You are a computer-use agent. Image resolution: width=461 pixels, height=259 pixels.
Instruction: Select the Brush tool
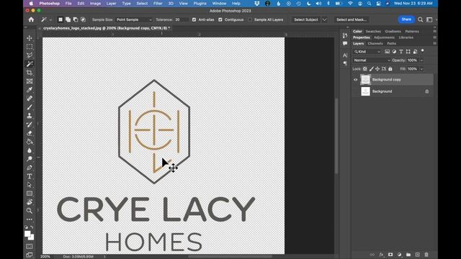[30, 107]
